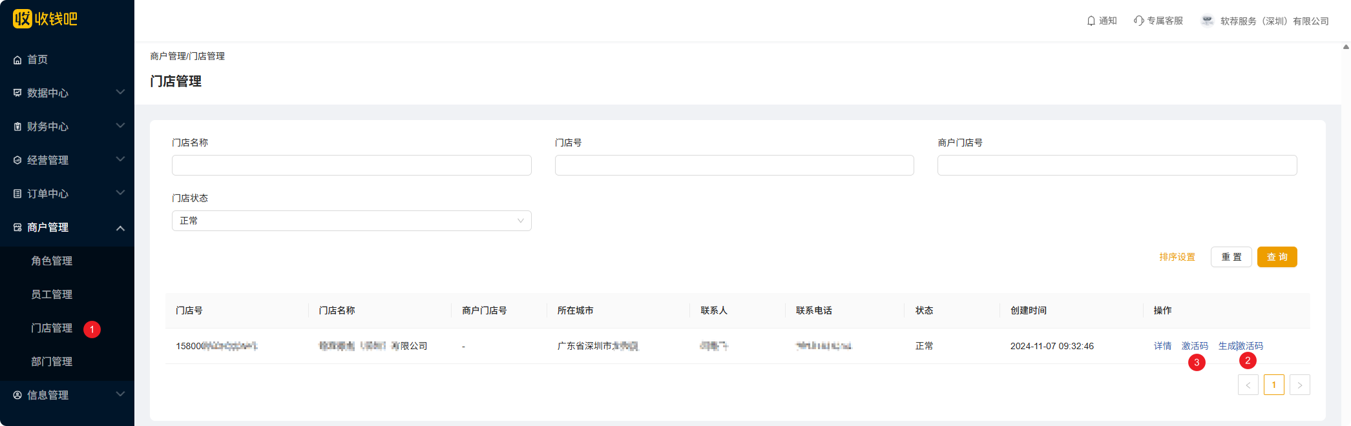Go to previous page arrow

(1248, 385)
